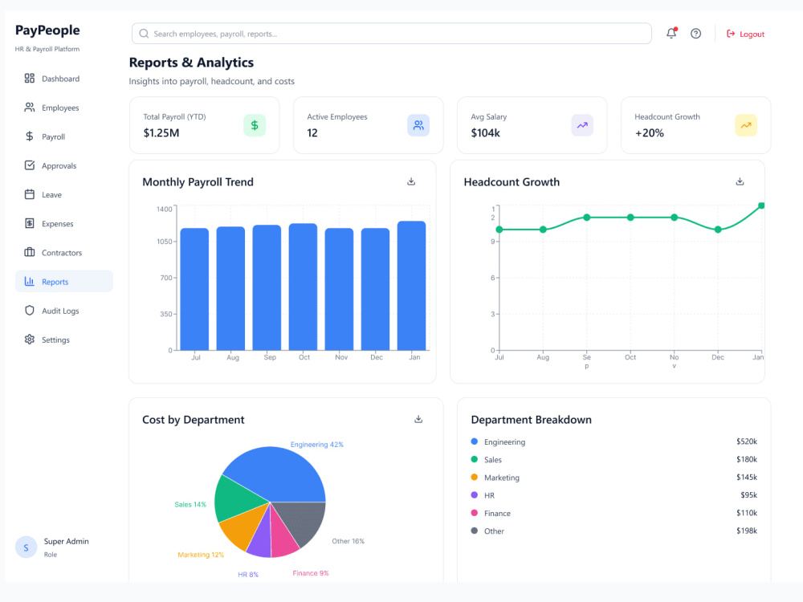The image size is (803, 602).
Task: Download the Monthly Payroll Trend chart
Action: [x=411, y=181]
